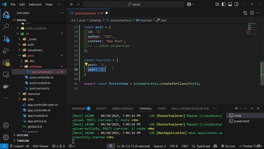Open Edit menu
264x149 pixels.
pos(22,5)
